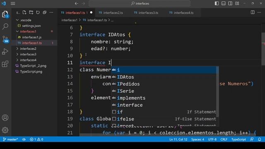This screenshot has width=265, height=149.
Task: Open the Search view in activity bar
Action: (5, 26)
